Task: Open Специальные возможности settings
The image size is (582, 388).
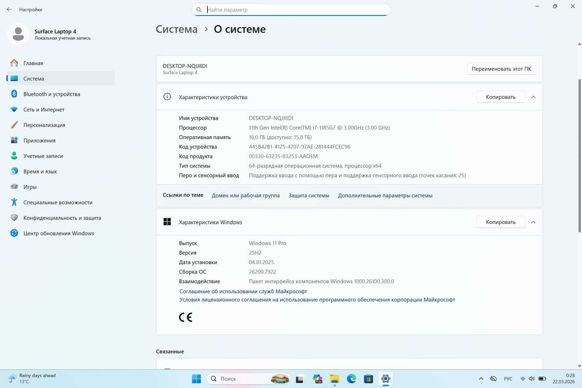Action: pos(61,202)
